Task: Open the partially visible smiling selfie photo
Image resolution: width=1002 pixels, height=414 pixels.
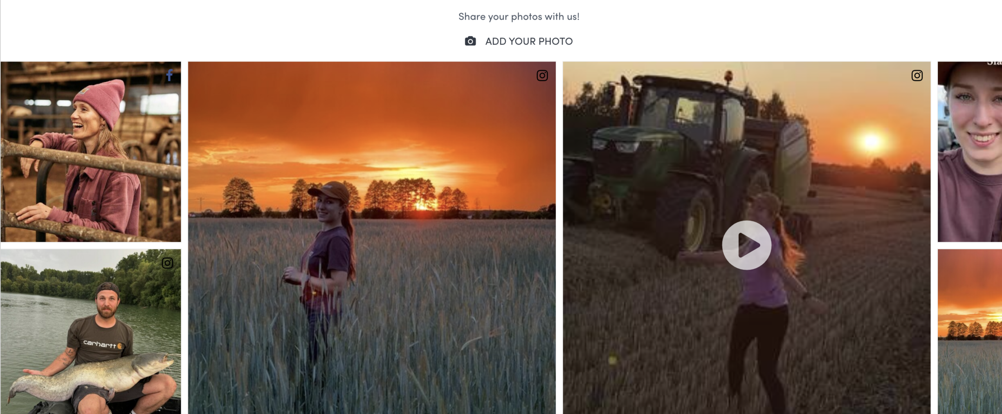Action: click(x=970, y=151)
